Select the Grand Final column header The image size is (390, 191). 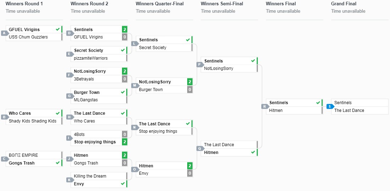(344, 4)
